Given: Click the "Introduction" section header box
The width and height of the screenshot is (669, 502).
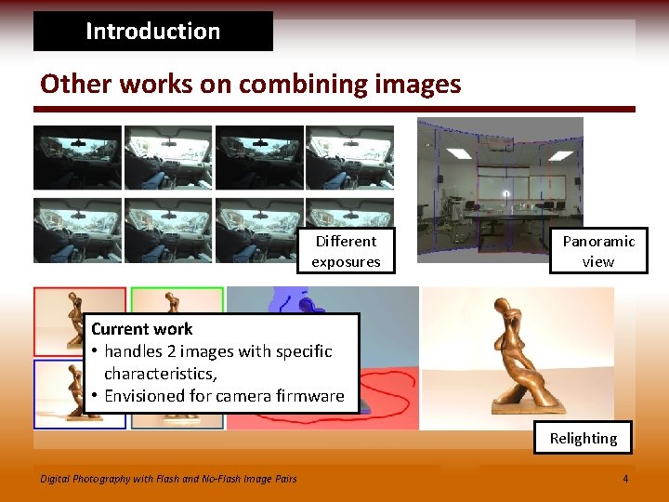Looking at the screenshot, I should (x=153, y=32).
